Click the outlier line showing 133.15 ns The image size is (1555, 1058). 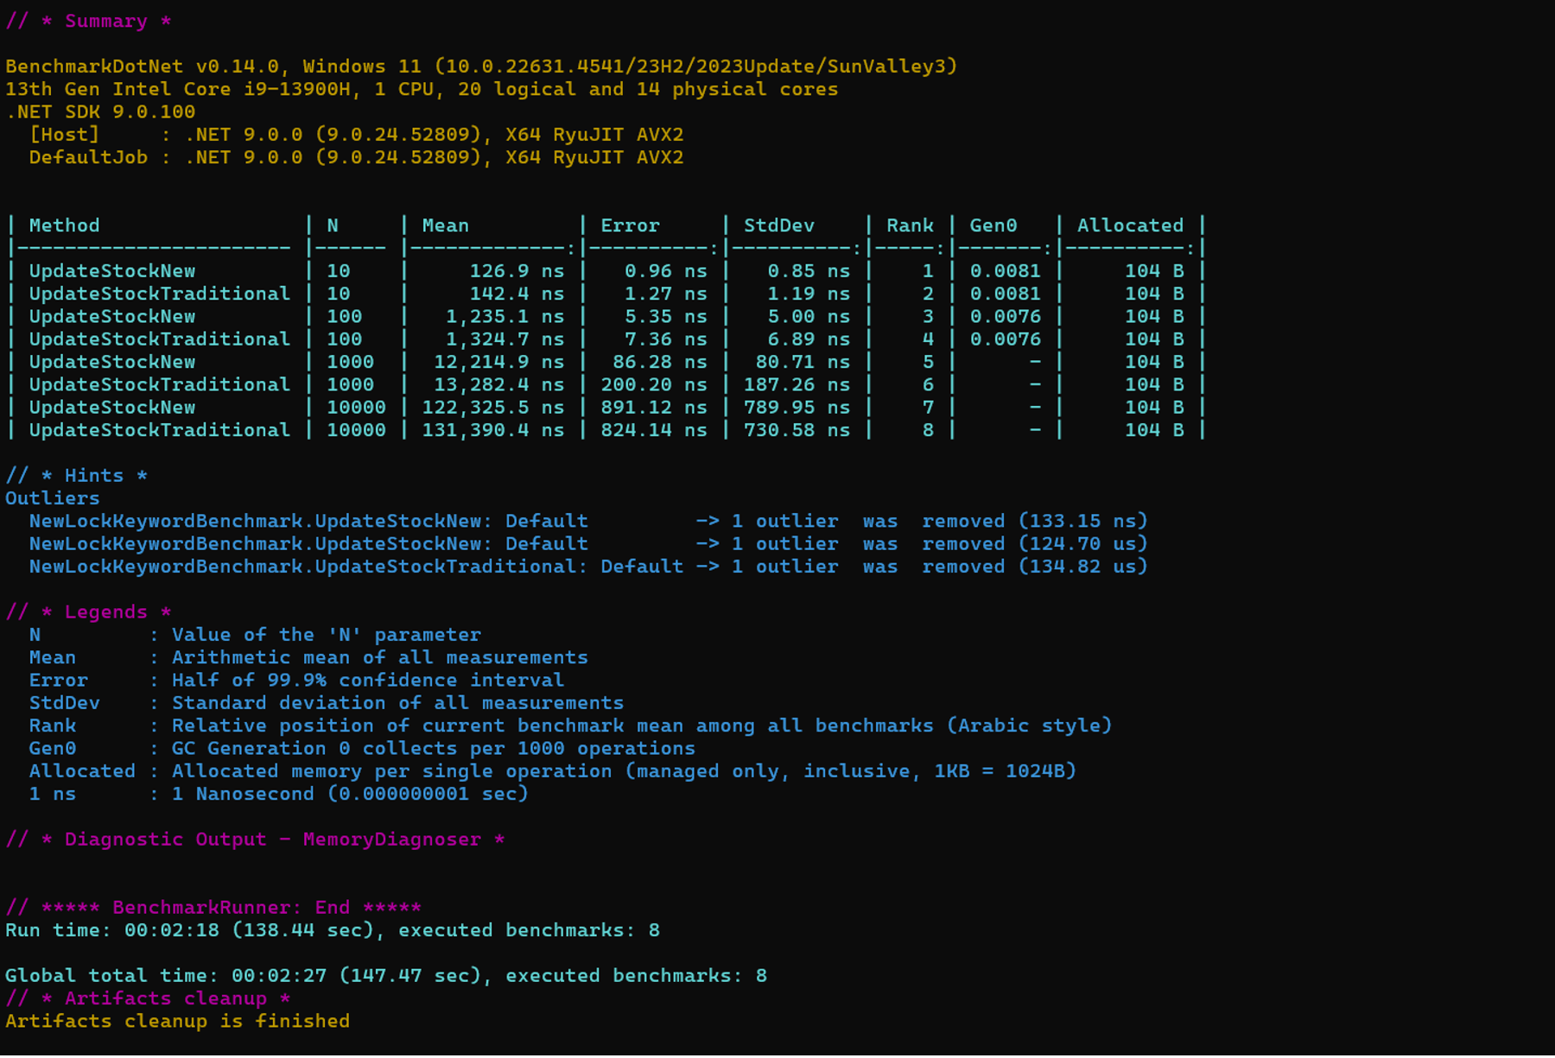[587, 521]
